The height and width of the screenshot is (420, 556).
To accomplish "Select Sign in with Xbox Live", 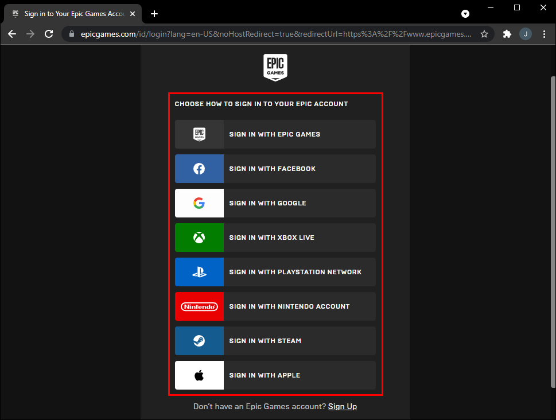I will [x=275, y=238].
